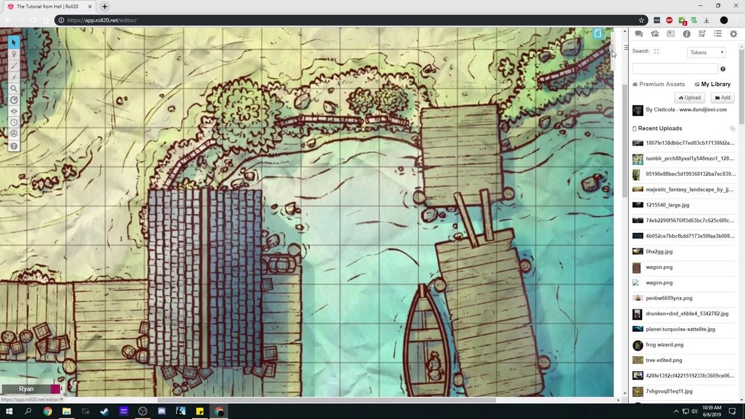
Task: Select the drawing brush tool
Action: [13, 66]
